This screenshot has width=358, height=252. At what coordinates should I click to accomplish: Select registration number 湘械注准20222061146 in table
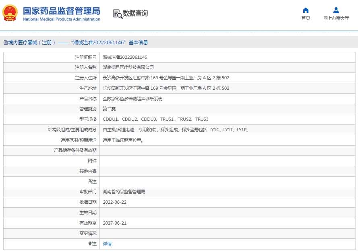(125, 57)
